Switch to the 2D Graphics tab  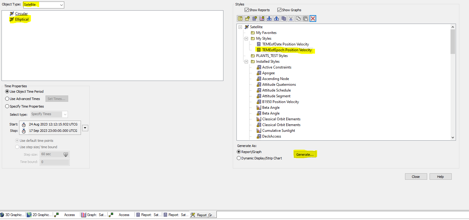(x=39, y=215)
